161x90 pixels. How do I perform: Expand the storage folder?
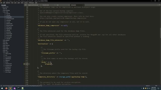point(3,49)
